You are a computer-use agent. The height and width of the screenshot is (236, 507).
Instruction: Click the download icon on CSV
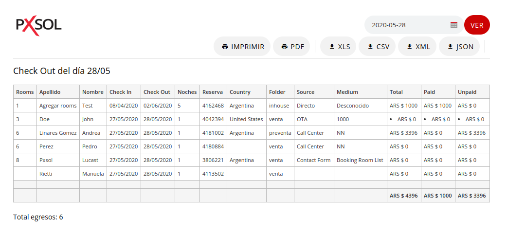click(x=371, y=47)
